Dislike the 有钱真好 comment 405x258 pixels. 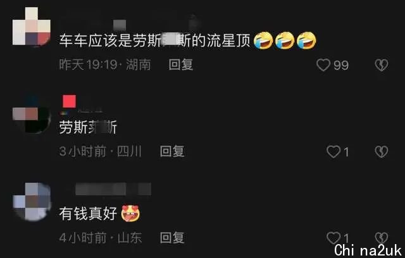tap(381, 238)
